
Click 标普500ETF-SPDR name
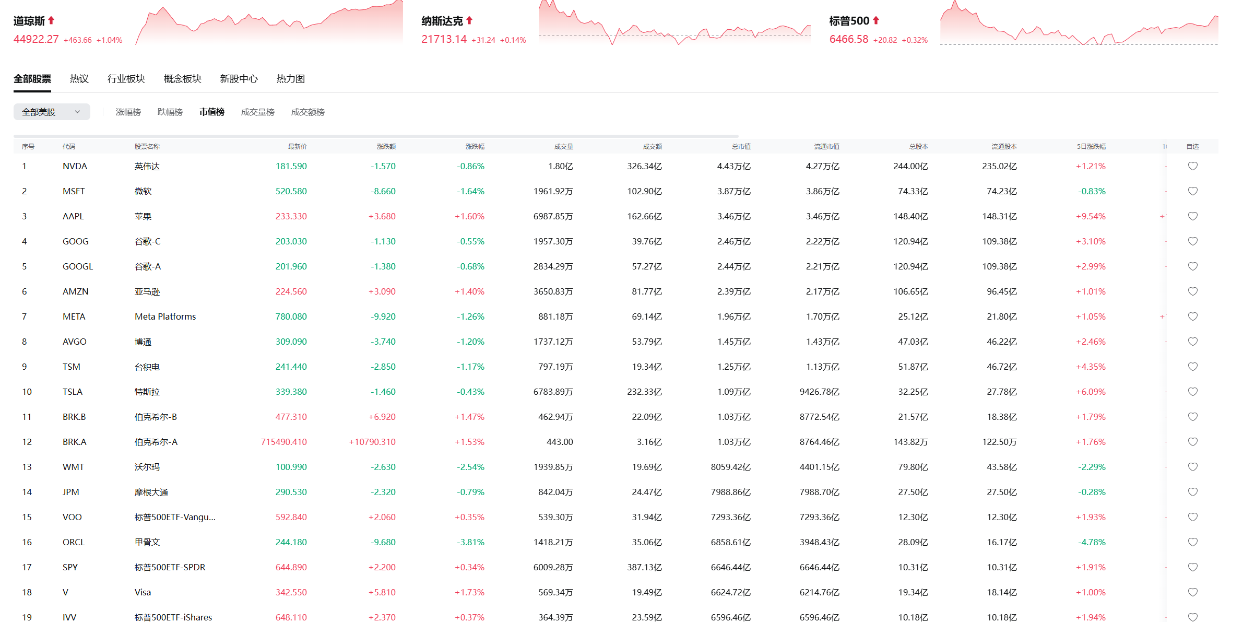pyautogui.click(x=170, y=567)
